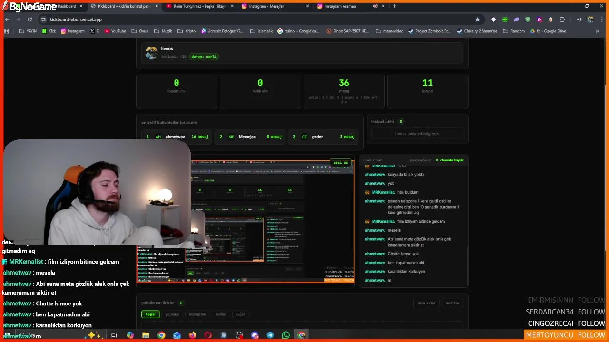Open the Müzik bookmarks folder

point(163,31)
